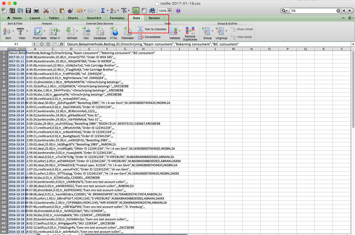Click the Save floppy disk icon

[28, 11]
